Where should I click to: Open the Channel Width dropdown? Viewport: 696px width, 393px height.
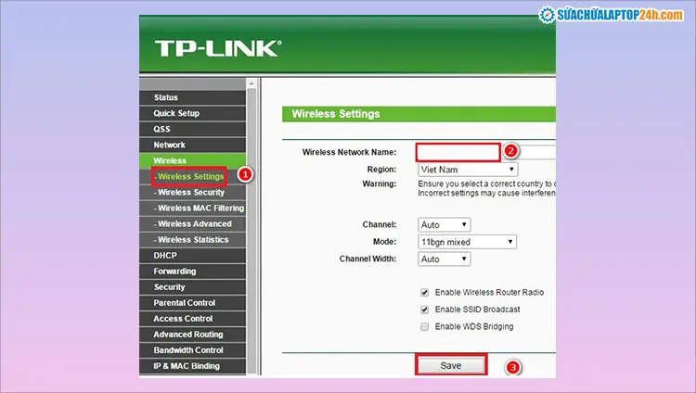pyautogui.click(x=444, y=259)
